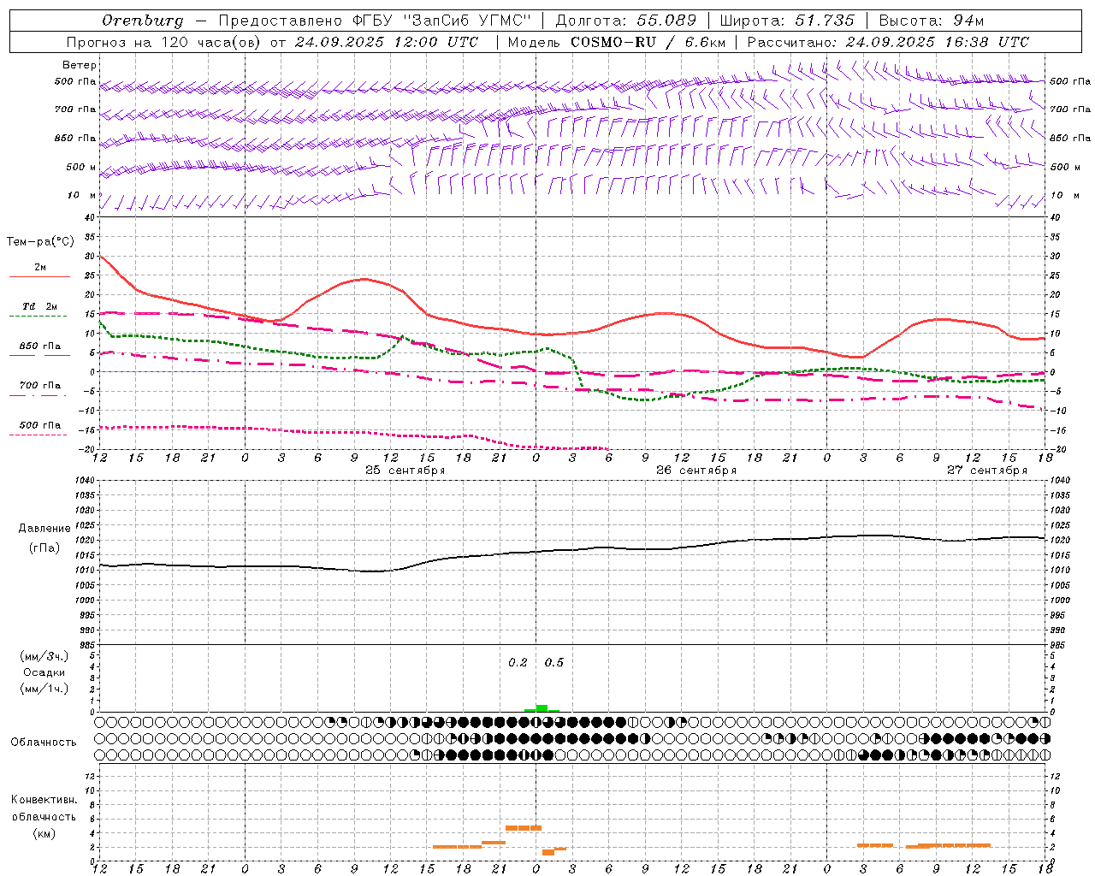
Task: Click the "2м" legend label above the solid red line
Action: 40,268
